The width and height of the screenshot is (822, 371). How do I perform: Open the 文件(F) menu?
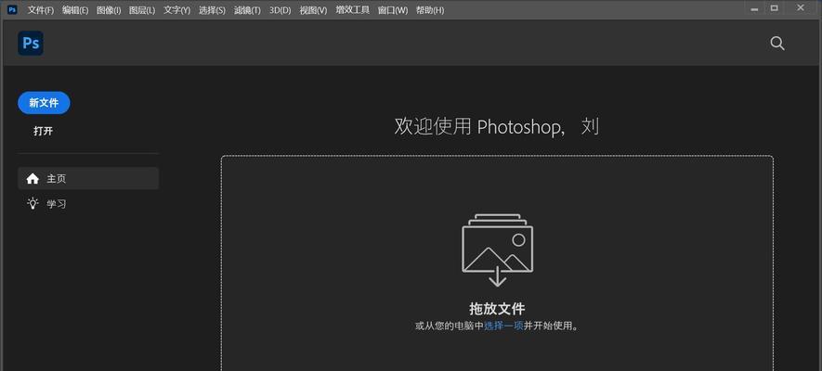[41, 10]
